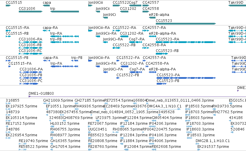This screenshot has height=151, width=246.
Task: Click the trp-PA protein
Action: tap(64, 66)
